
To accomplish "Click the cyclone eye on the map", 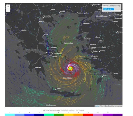I will [x=70, y=68].
